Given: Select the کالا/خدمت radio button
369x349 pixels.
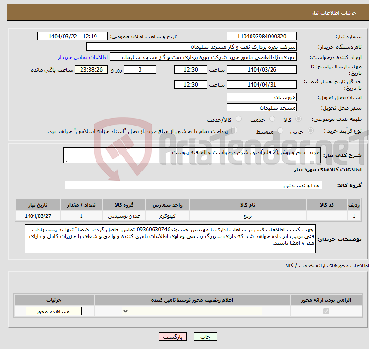Looking at the screenshot, I should [x=238, y=119].
